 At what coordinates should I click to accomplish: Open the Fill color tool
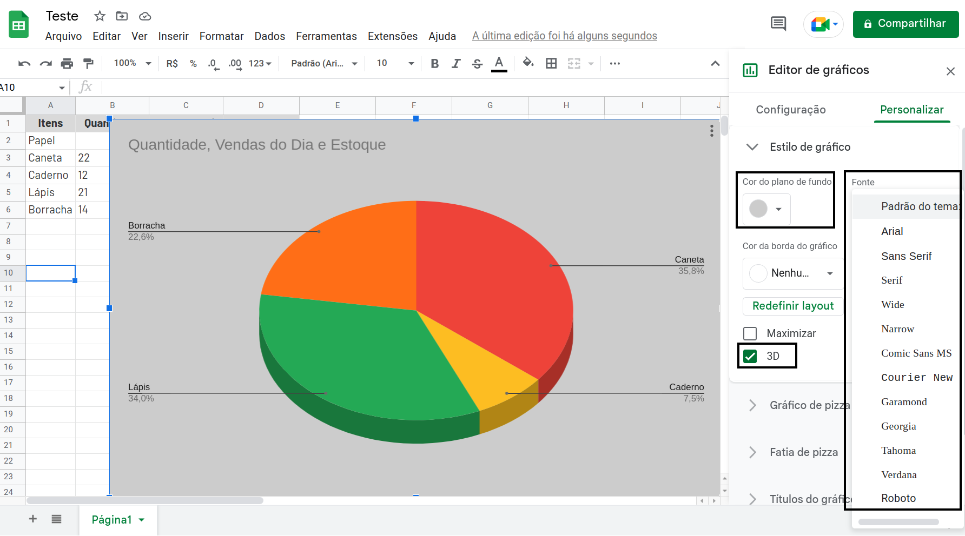[x=528, y=63]
